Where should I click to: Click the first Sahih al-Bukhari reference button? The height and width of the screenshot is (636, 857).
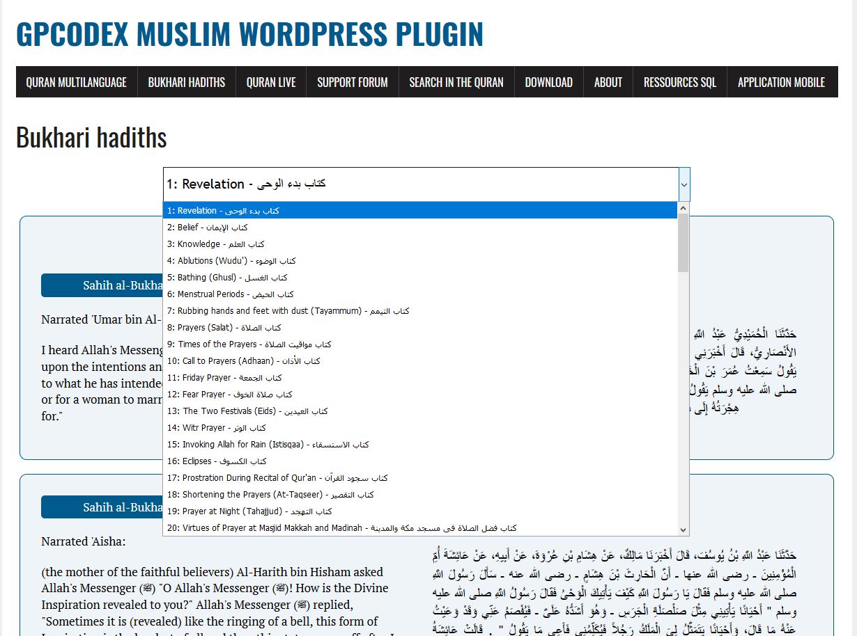click(x=102, y=285)
